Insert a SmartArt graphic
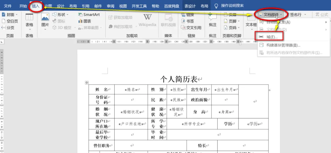Viewport: 331px width, 153px height. point(89,15)
